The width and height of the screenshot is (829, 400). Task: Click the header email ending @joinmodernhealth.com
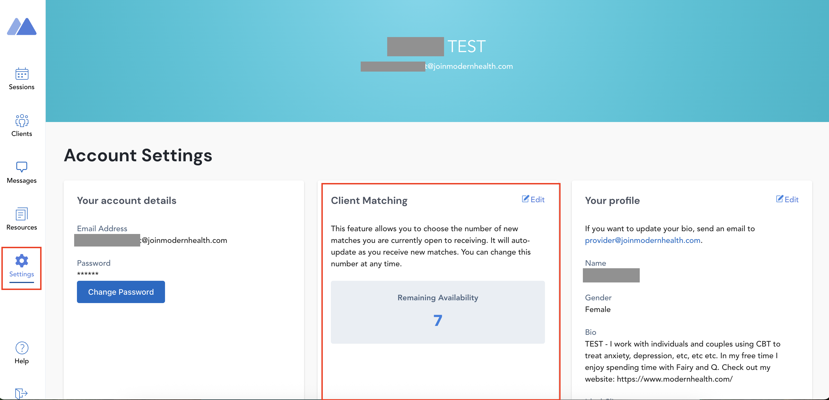(x=469, y=66)
